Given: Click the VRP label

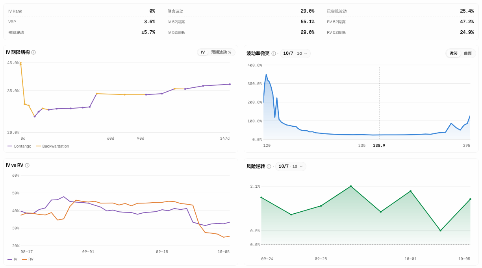Looking at the screenshot, I should (12, 22).
